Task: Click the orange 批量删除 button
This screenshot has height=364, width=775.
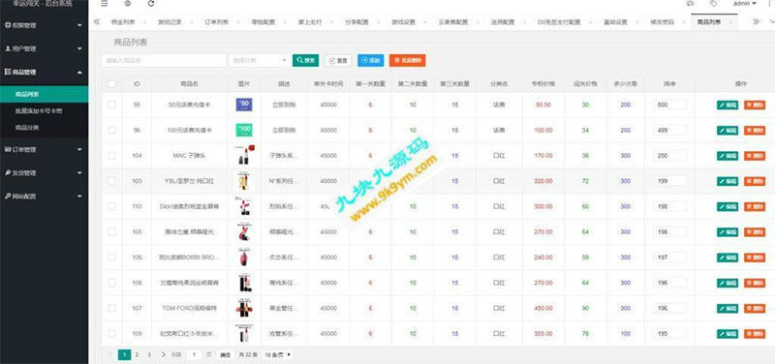Action: tap(407, 60)
